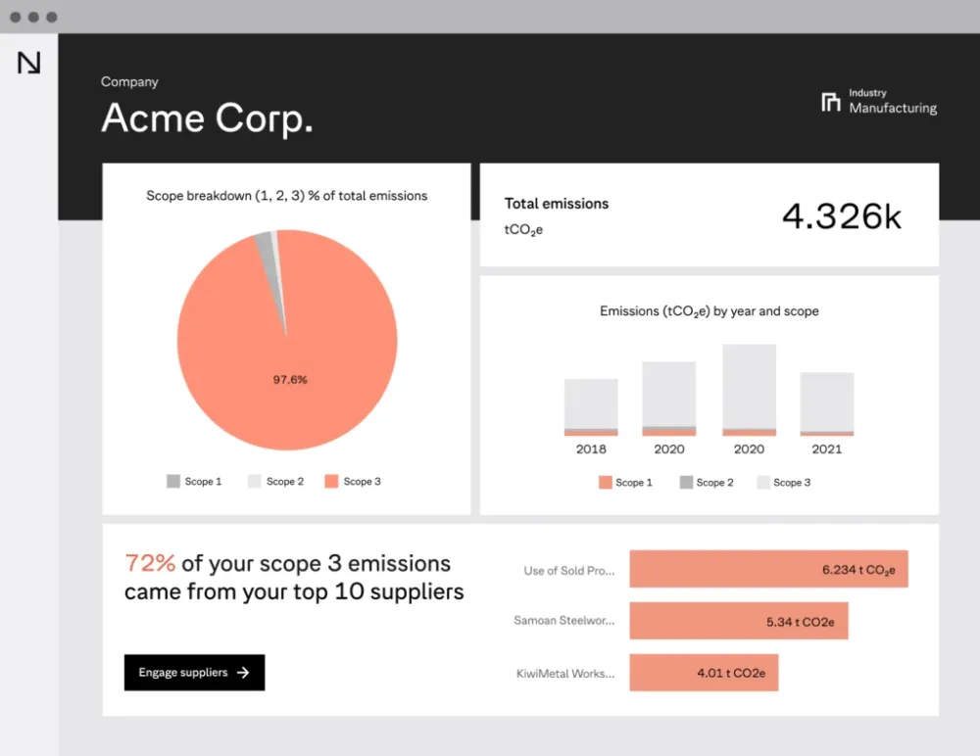
Task: Click the 6.234 t CO2e orange bar
Action: [x=768, y=569]
